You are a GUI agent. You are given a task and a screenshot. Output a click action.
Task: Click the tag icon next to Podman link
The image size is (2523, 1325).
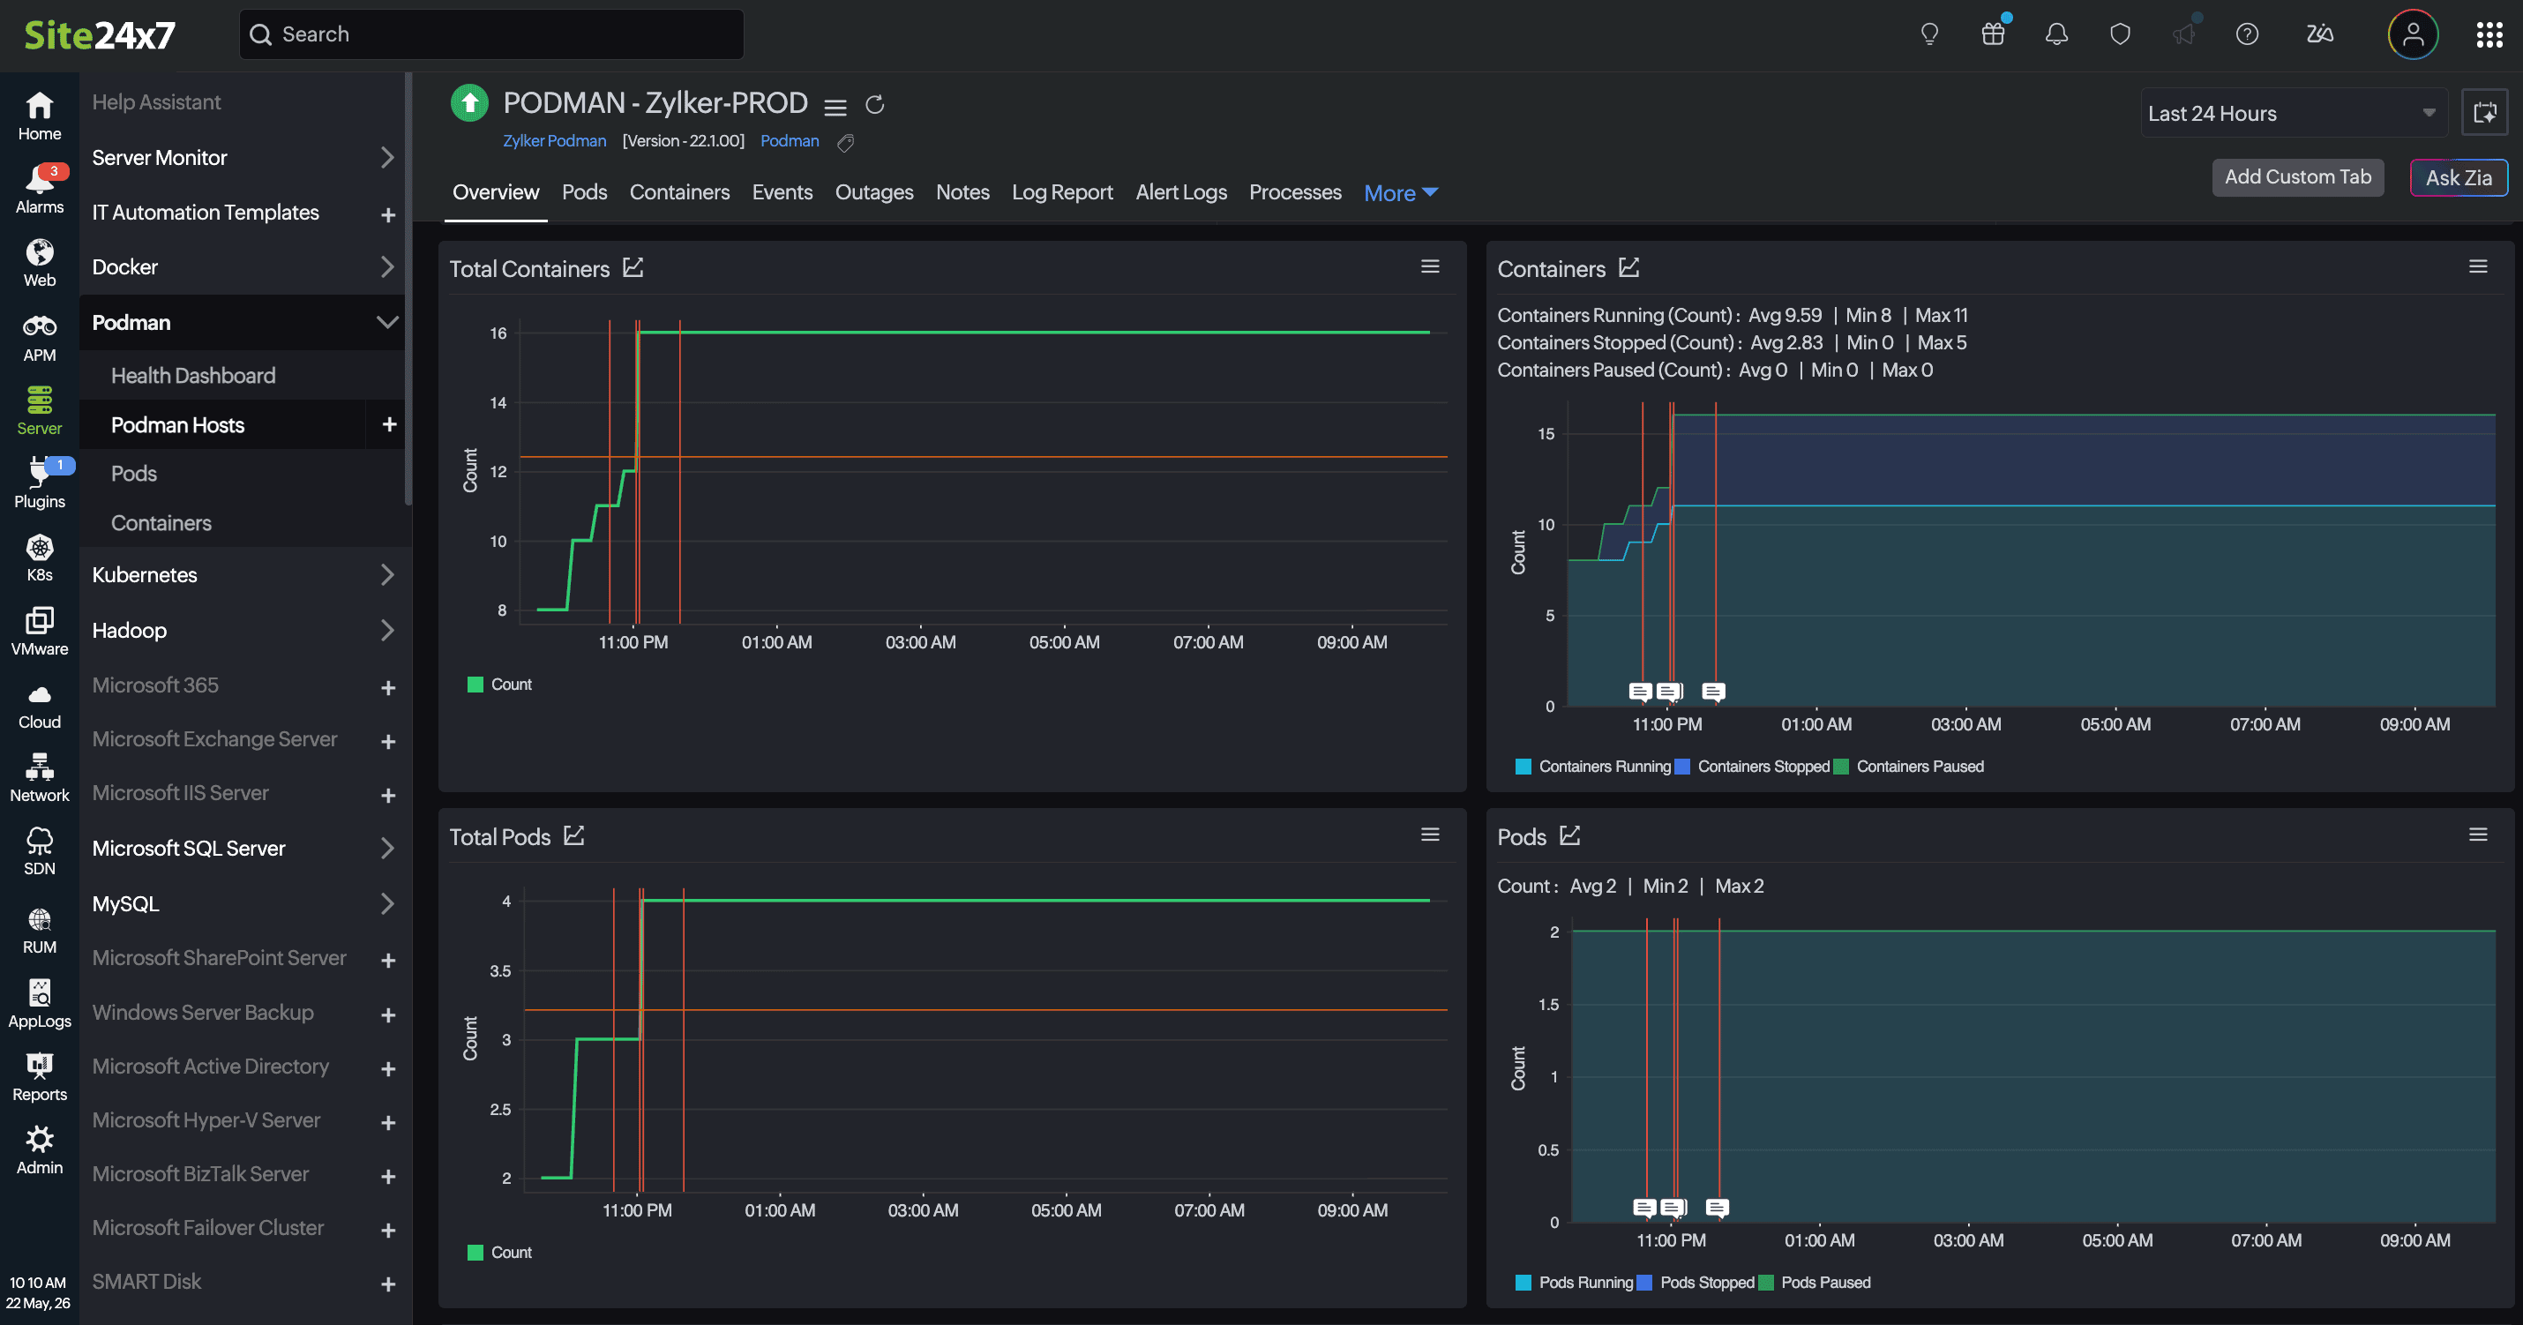[846, 143]
